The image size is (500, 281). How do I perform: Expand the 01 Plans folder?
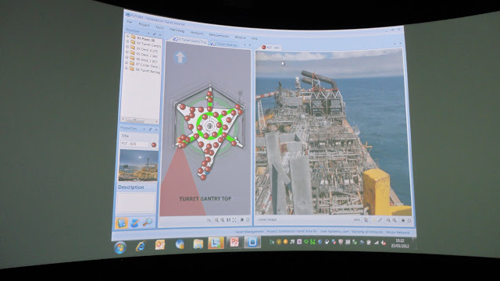click(x=128, y=37)
